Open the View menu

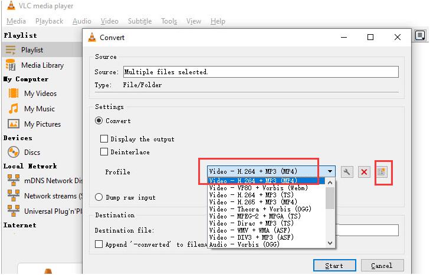tap(193, 21)
